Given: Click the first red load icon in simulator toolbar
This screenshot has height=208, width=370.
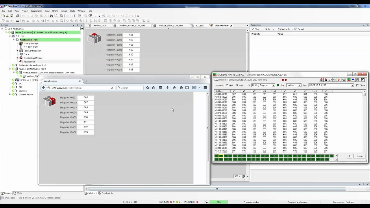Looking at the screenshot, I should tap(321, 80).
